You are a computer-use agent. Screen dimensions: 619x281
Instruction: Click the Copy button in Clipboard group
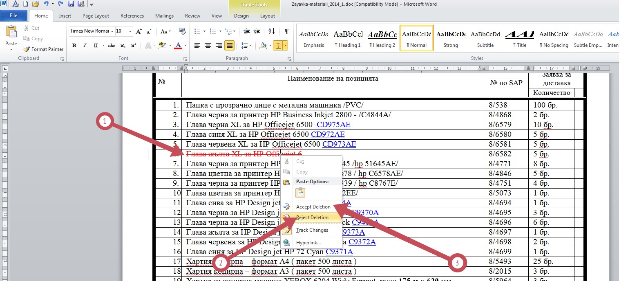(33, 39)
